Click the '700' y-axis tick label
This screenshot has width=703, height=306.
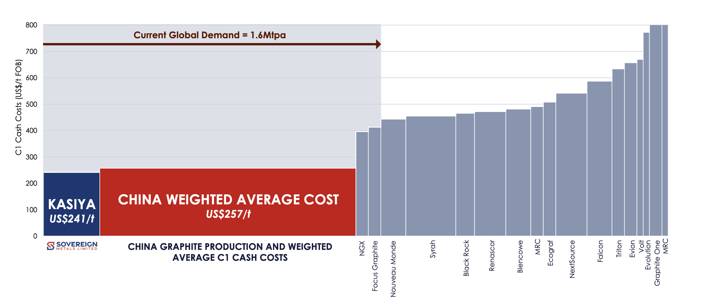coord(31,51)
